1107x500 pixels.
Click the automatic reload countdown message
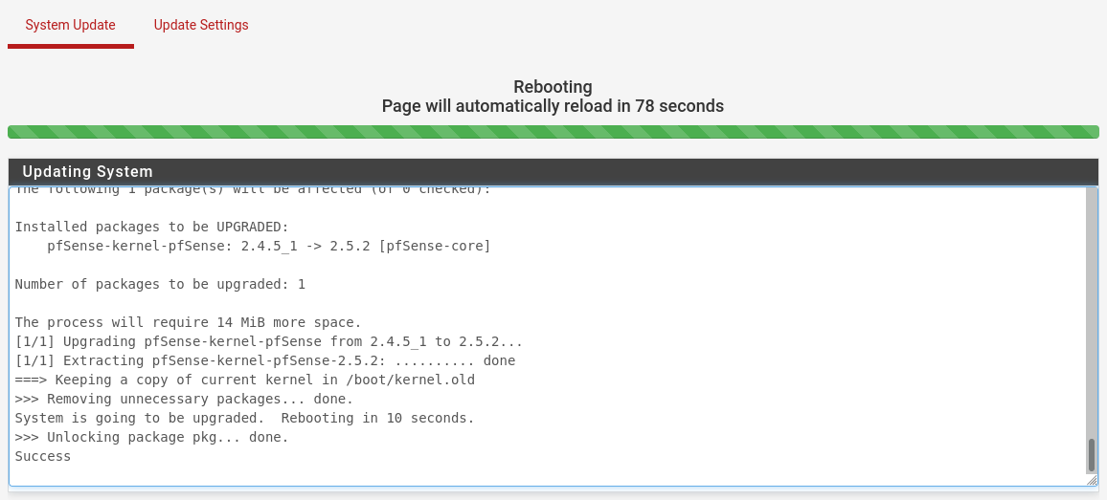(x=553, y=106)
